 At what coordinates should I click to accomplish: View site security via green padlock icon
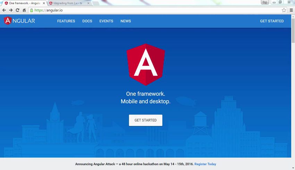coord(32,10)
